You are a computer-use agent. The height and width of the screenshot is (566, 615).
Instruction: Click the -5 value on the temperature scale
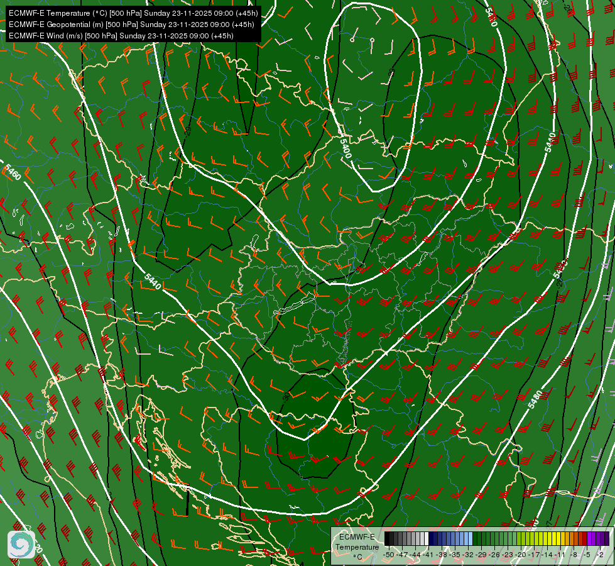coord(586,555)
